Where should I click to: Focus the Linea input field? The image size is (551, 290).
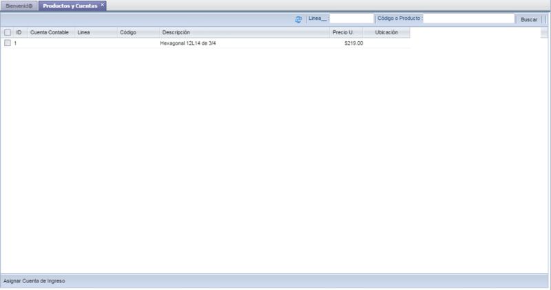coord(351,19)
